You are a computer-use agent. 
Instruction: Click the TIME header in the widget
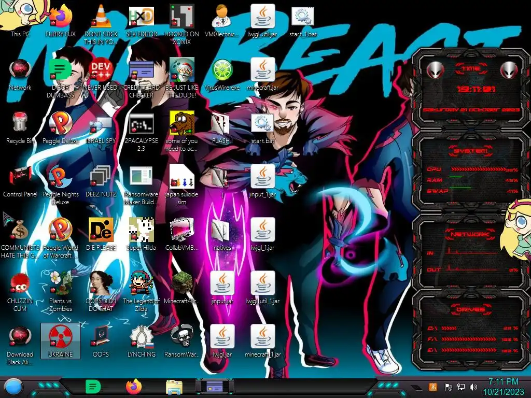[x=471, y=69]
